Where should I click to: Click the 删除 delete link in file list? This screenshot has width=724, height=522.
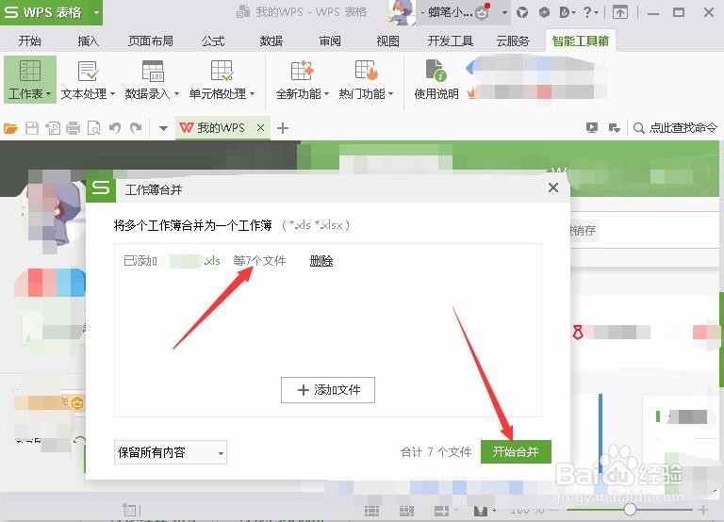[x=321, y=261]
